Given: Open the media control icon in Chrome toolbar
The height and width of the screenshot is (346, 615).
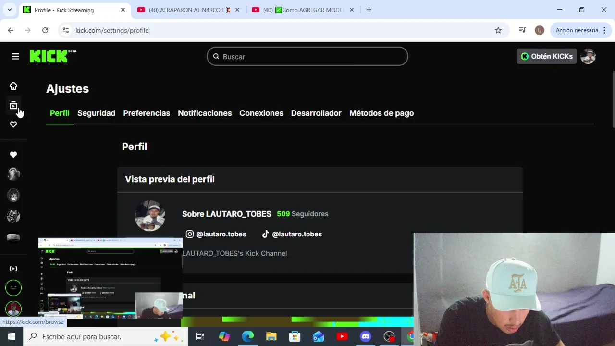Looking at the screenshot, I should point(522,30).
